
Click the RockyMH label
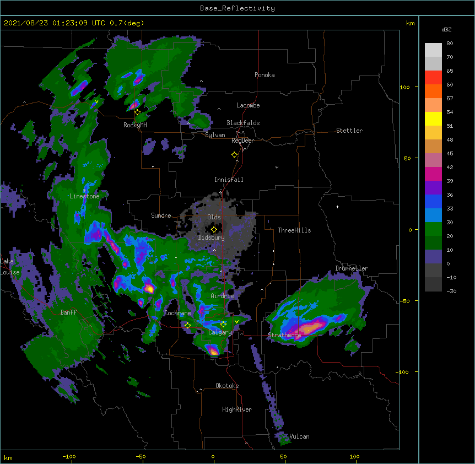[x=135, y=125]
